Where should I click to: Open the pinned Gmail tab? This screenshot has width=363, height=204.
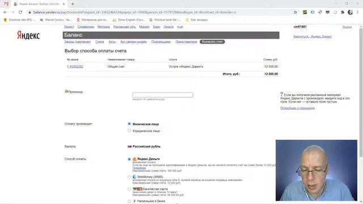click(x=6, y=4)
